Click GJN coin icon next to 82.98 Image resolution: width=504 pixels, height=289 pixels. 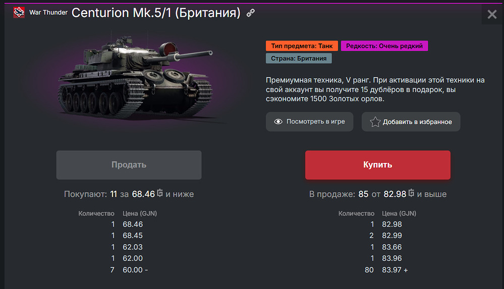click(411, 193)
